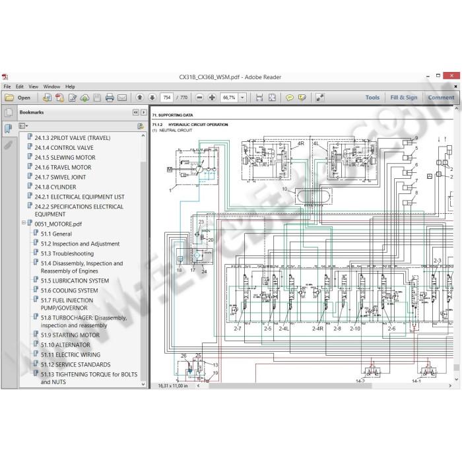Click the document horizontal scrollbar thumb
The width and height of the screenshot is (462, 462).
pyautogui.click(x=290, y=385)
